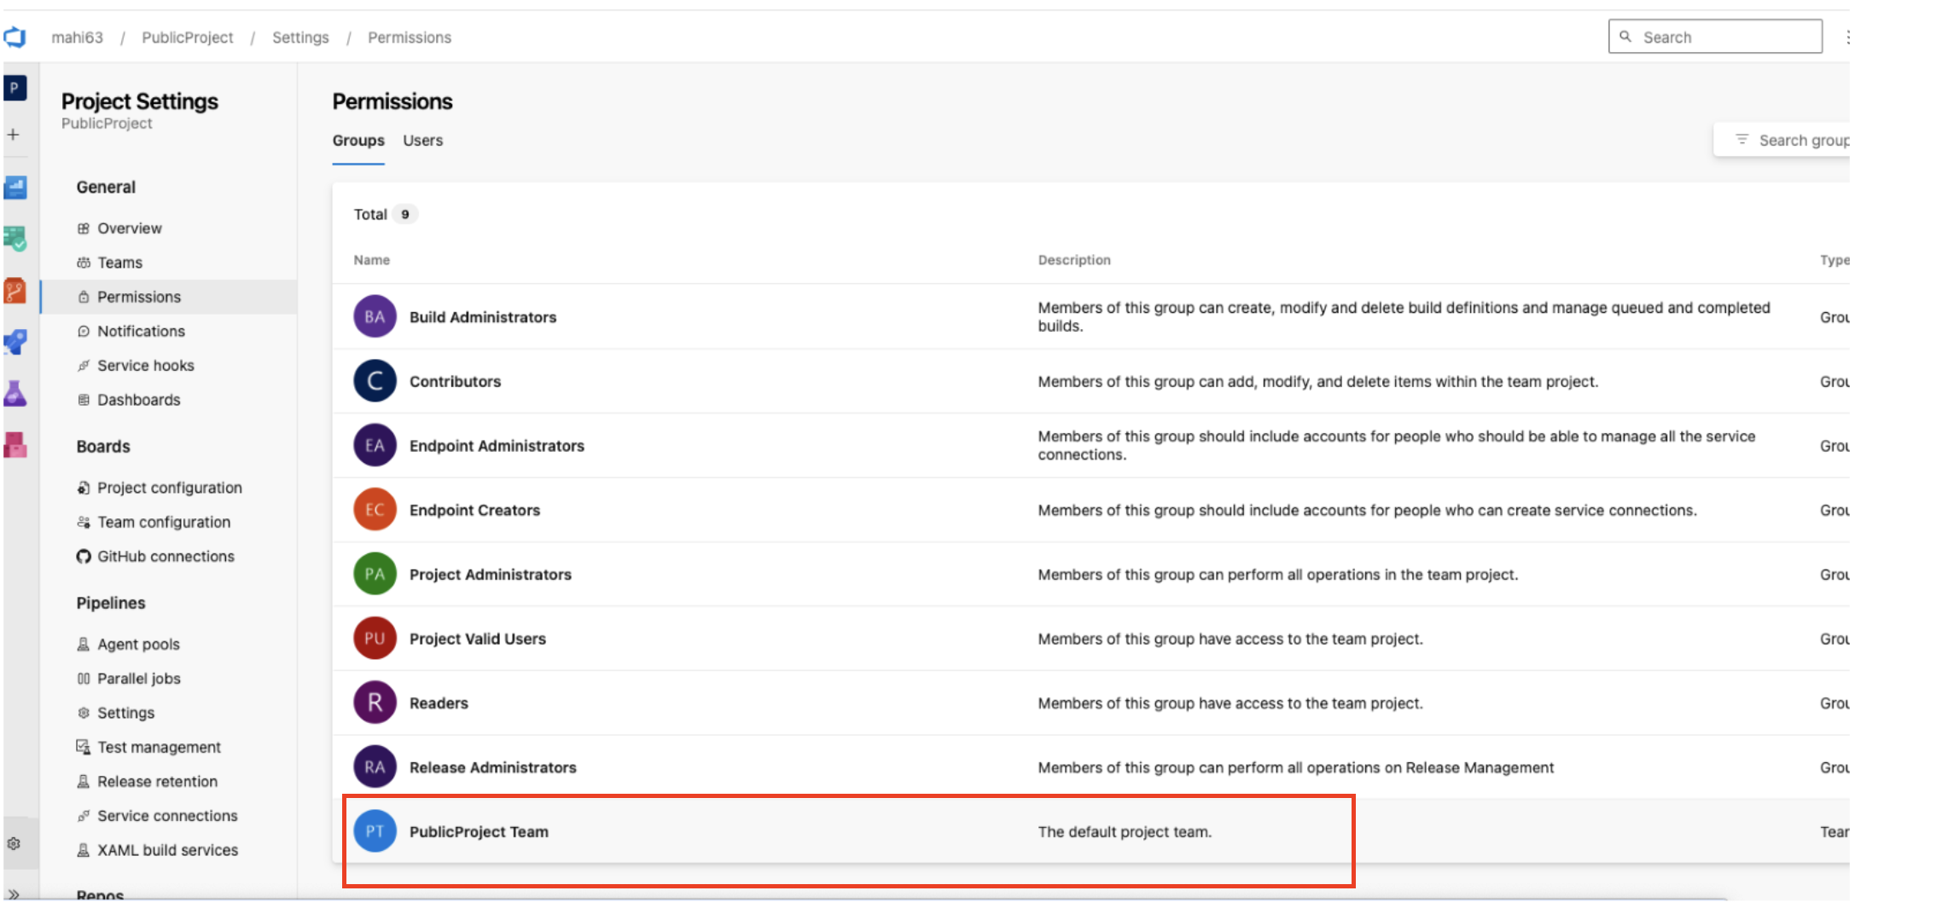The width and height of the screenshot is (1942, 908).
Task: Focus the top Search box
Action: pyautogui.click(x=1715, y=37)
